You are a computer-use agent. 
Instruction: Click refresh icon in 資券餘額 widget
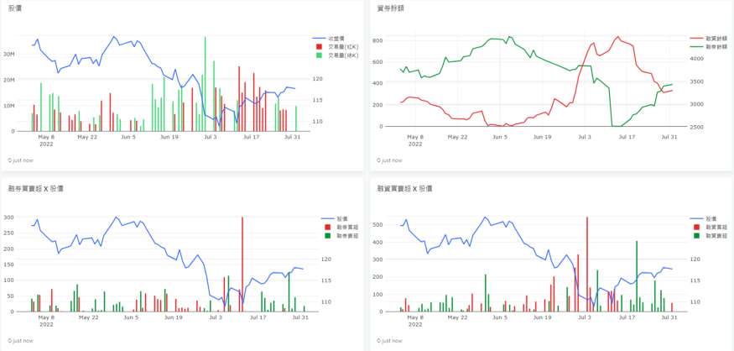point(380,160)
